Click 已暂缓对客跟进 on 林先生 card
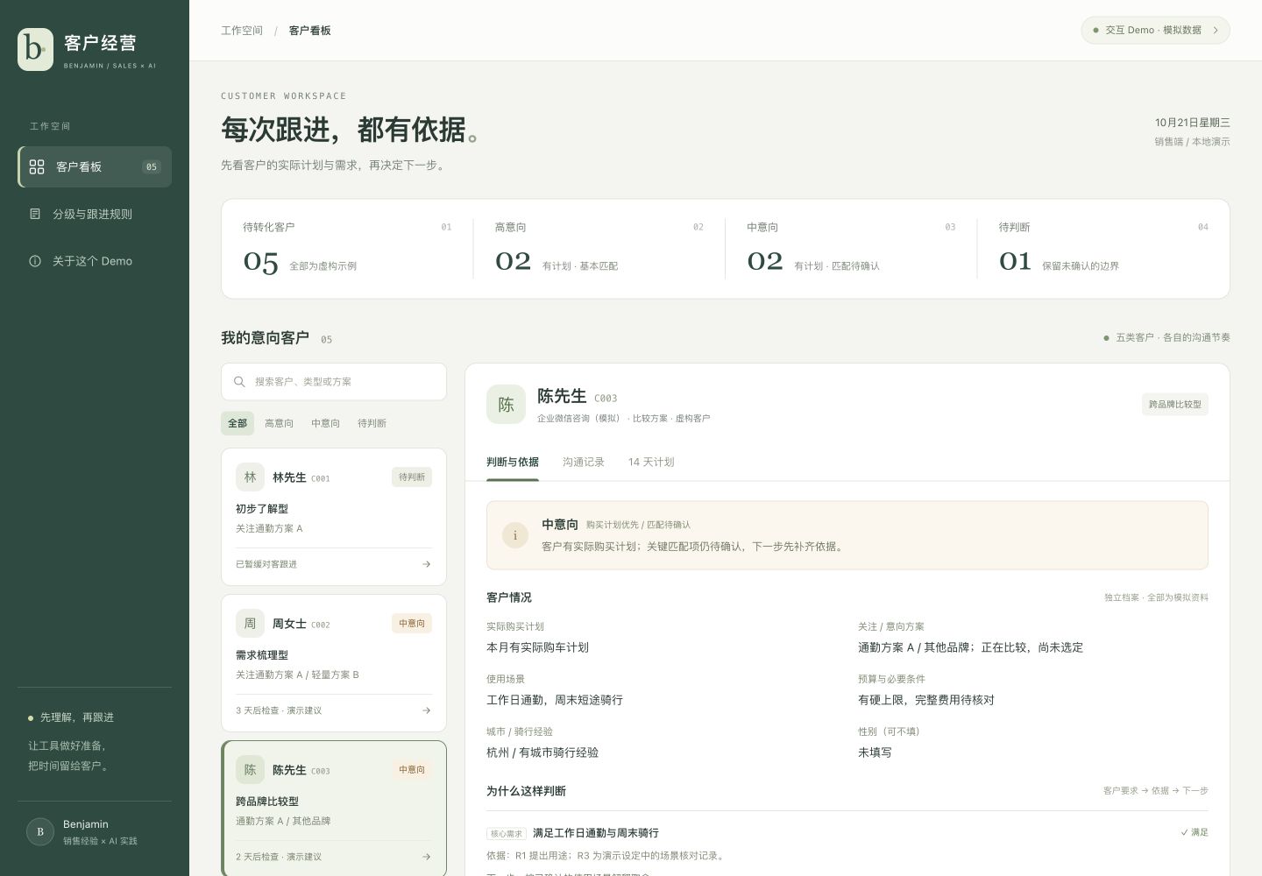Viewport: 1262px width, 876px height. pos(266,564)
